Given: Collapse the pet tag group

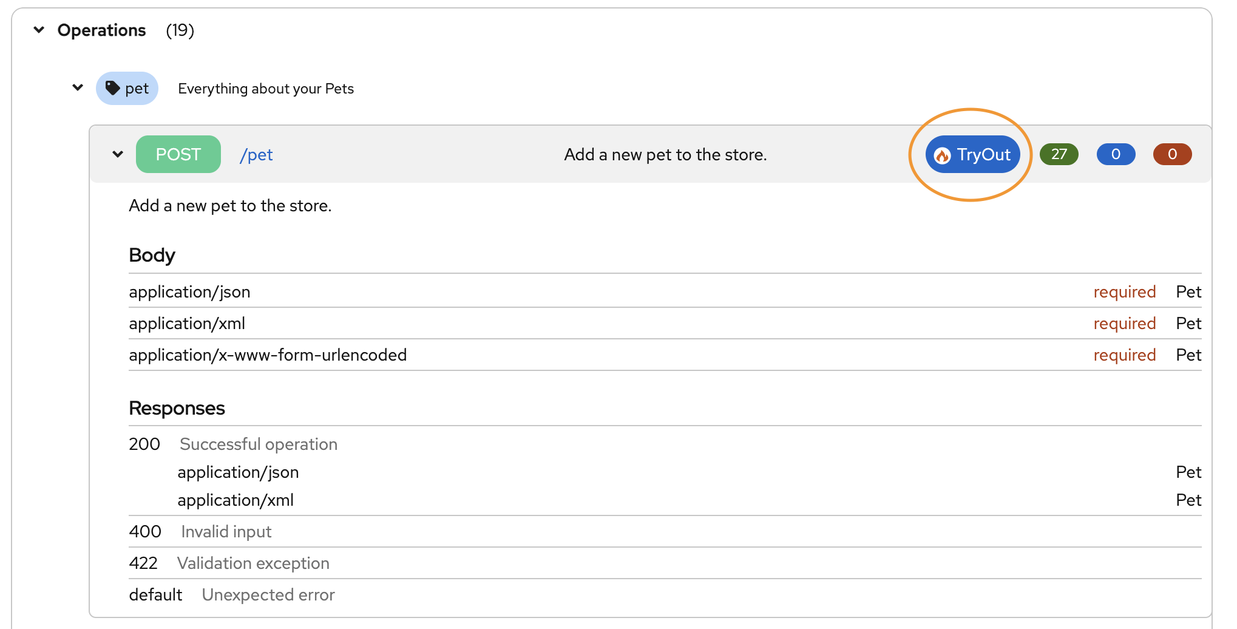Looking at the screenshot, I should (x=78, y=87).
